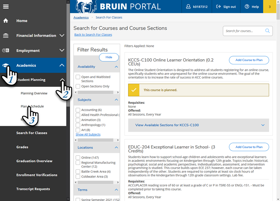This screenshot has height=201, width=280.
Task: Open Home in sidebar
Action: click(x=22, y=20)
